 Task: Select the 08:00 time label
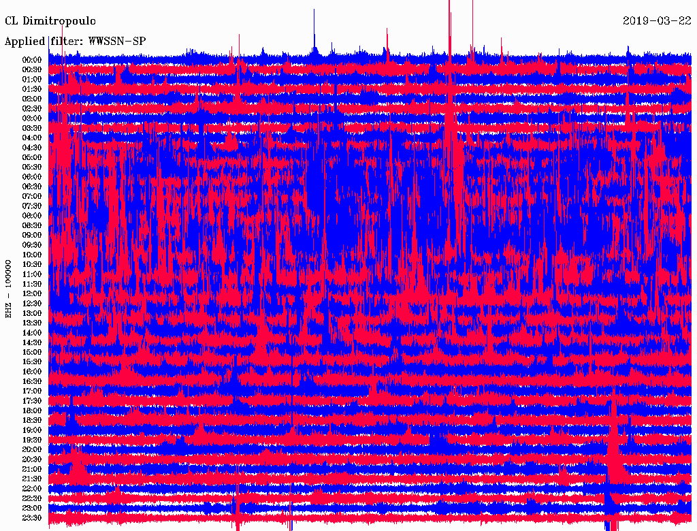tap(32, 216)
